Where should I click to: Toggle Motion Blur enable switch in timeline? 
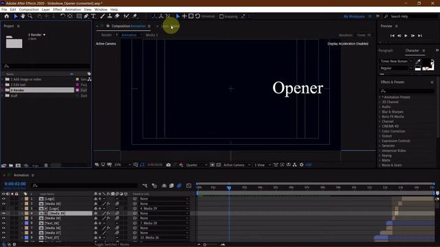pyautogui.click(x=179, y=186)
